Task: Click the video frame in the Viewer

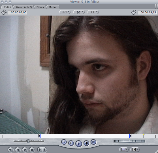Action: [79, 75]
